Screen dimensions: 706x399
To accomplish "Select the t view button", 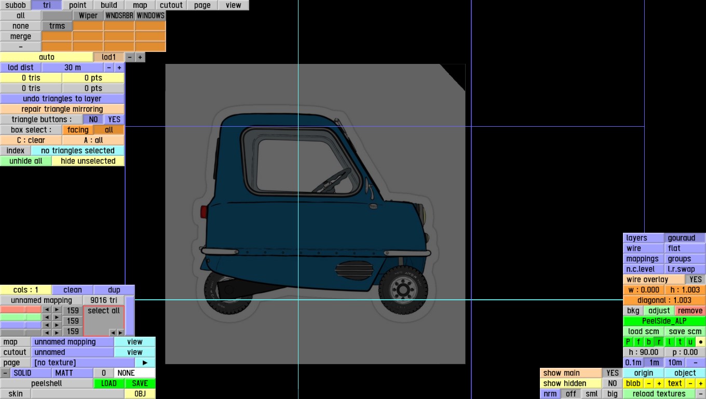I will click(x=680, y=342).
